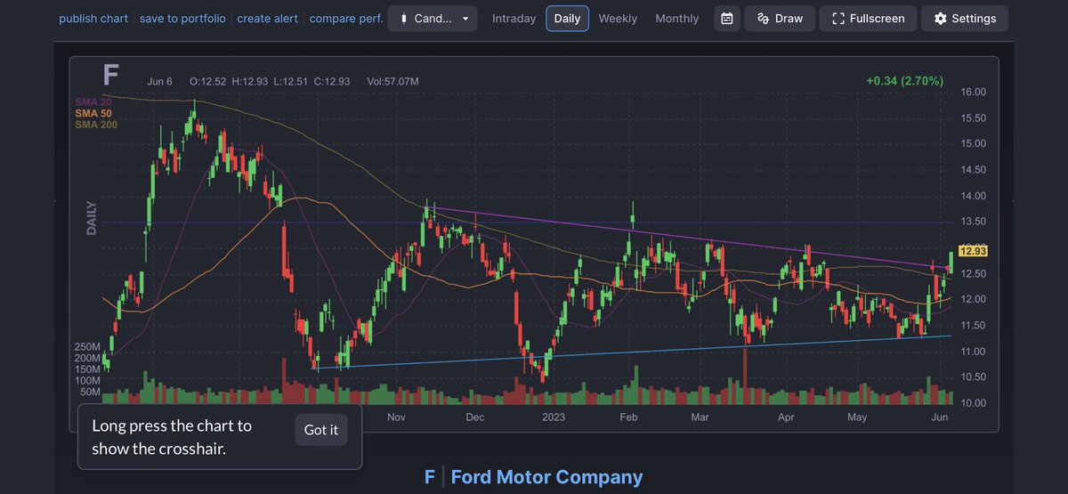Expand the Candle chart type dropdown
This screenshot has width=1068, height=494.
433,19
